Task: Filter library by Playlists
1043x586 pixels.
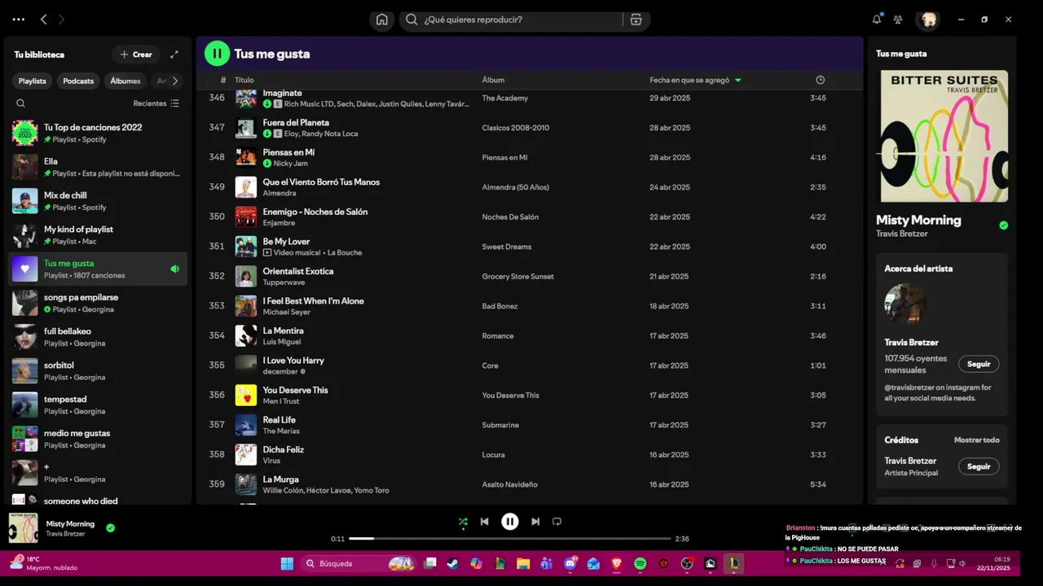Action: (33, 81)
